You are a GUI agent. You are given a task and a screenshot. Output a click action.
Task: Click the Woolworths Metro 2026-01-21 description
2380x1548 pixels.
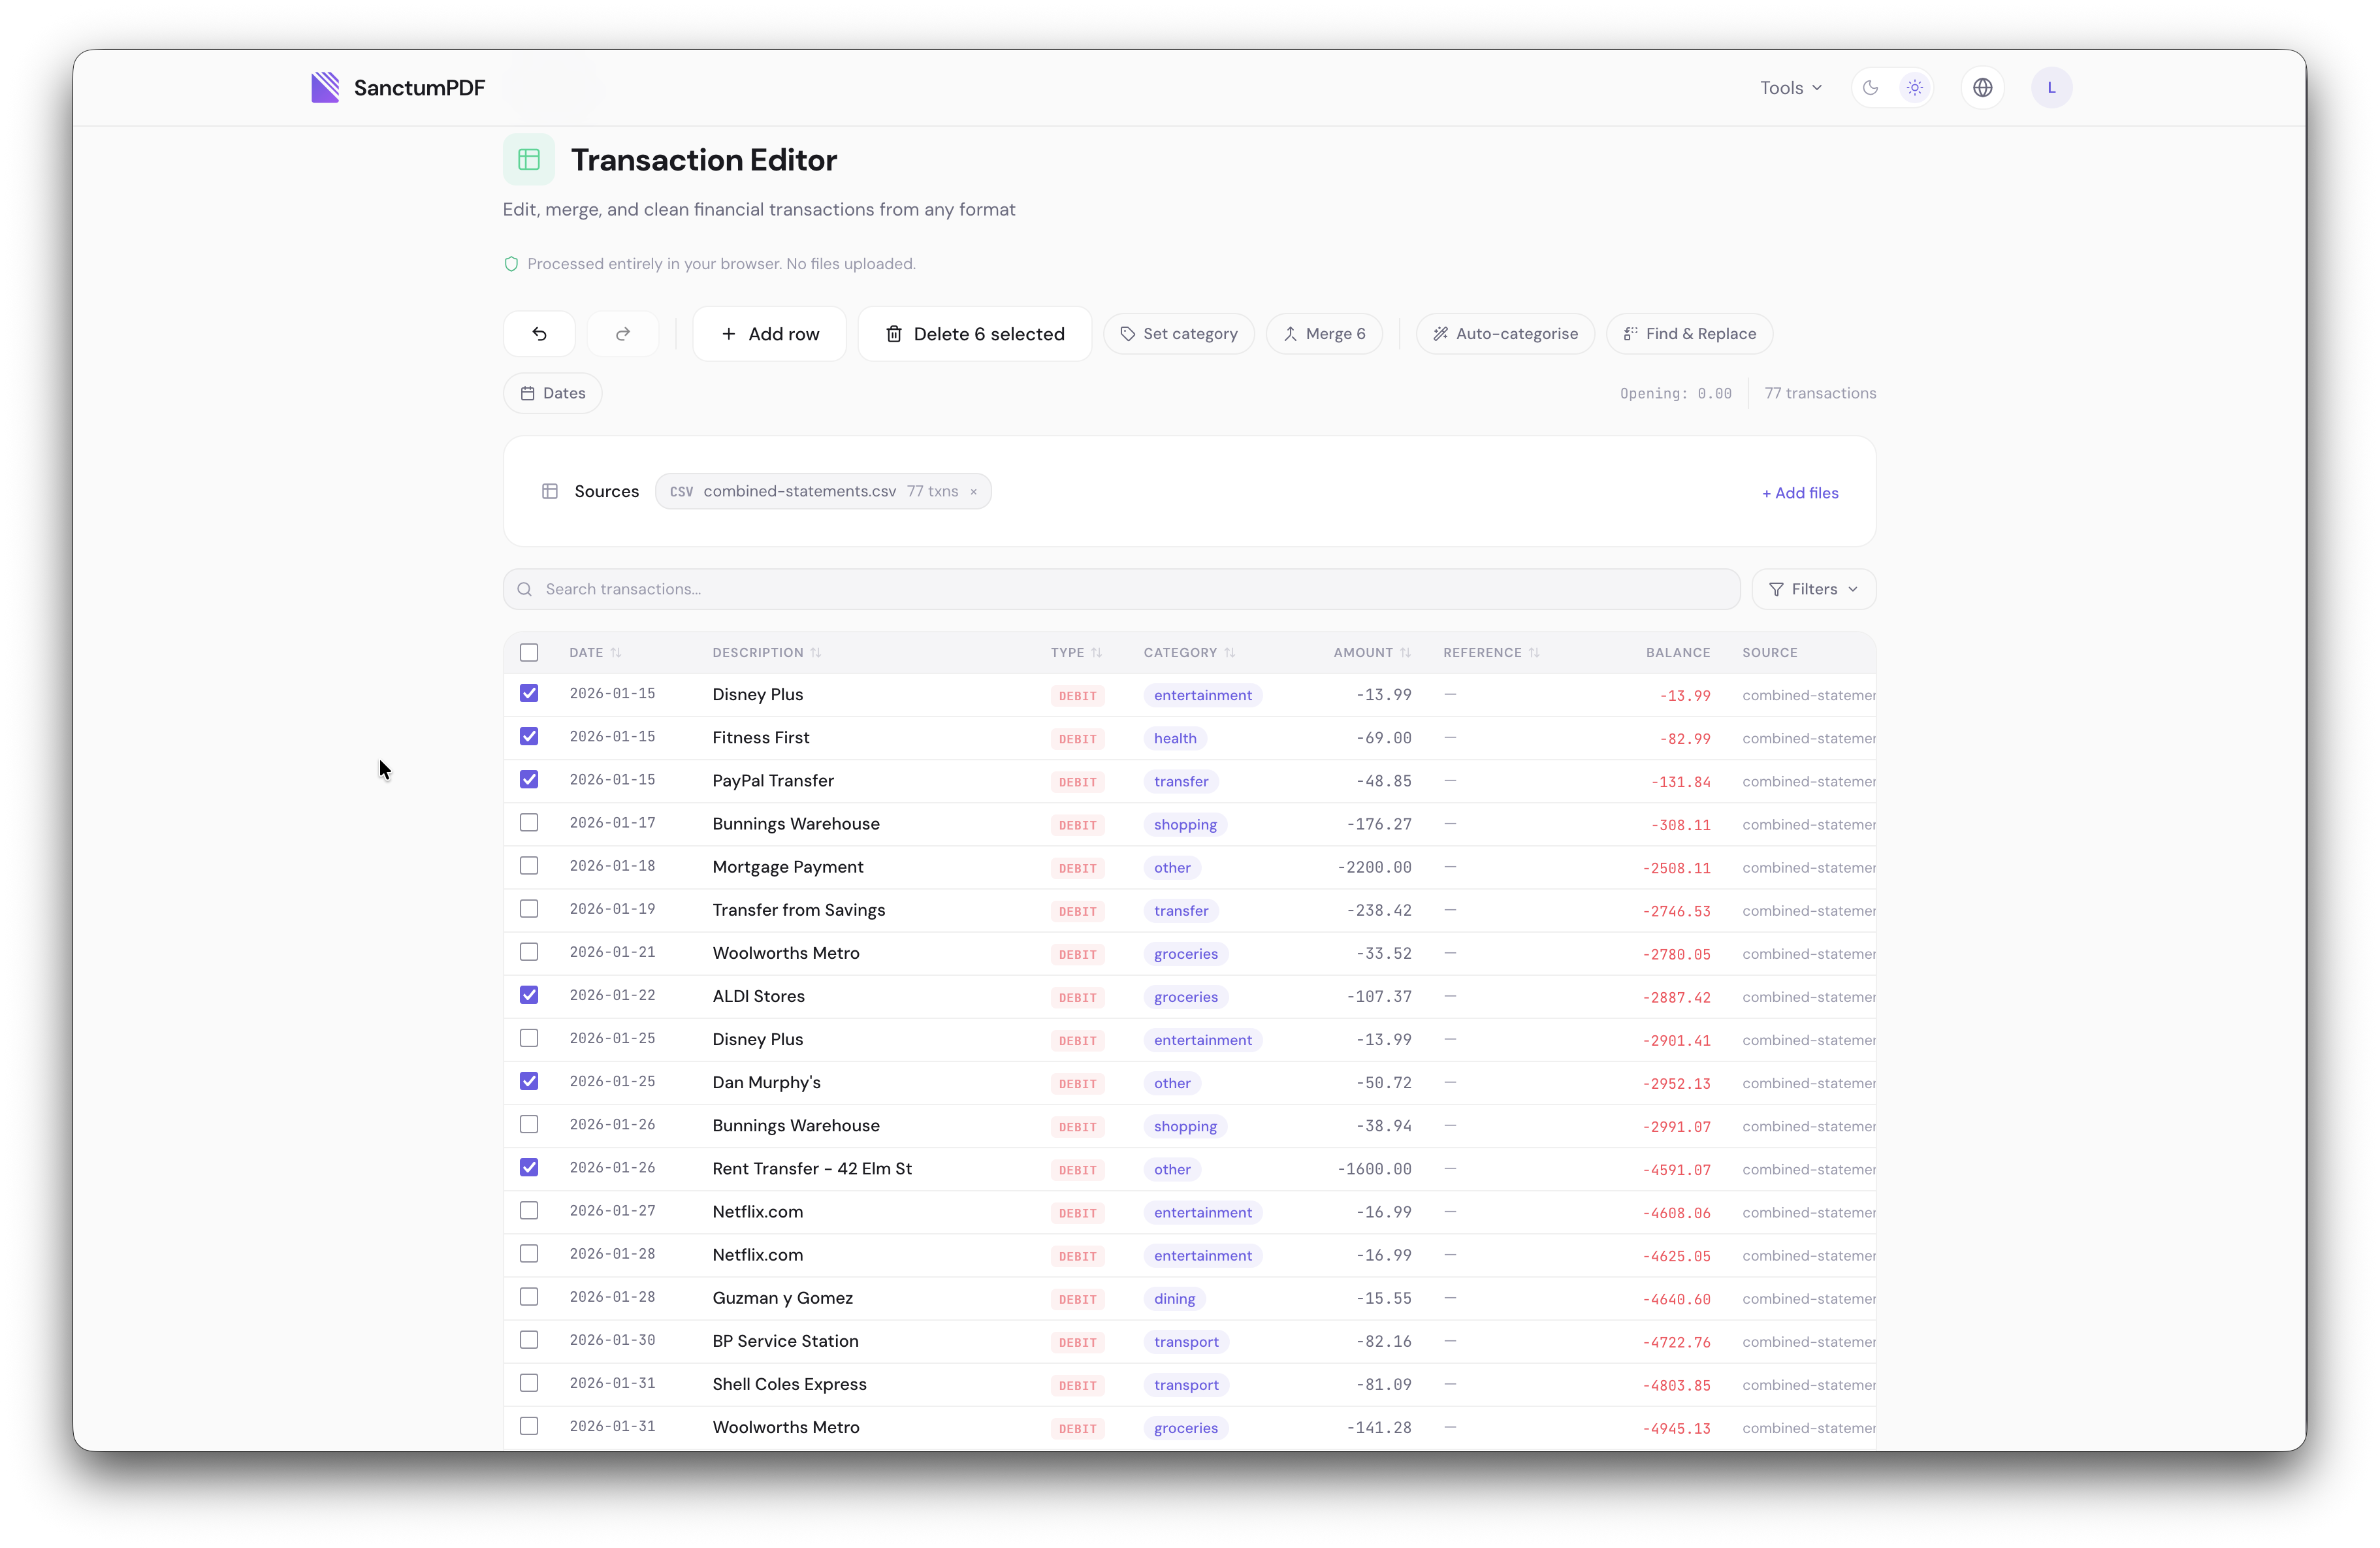point(785,953)
